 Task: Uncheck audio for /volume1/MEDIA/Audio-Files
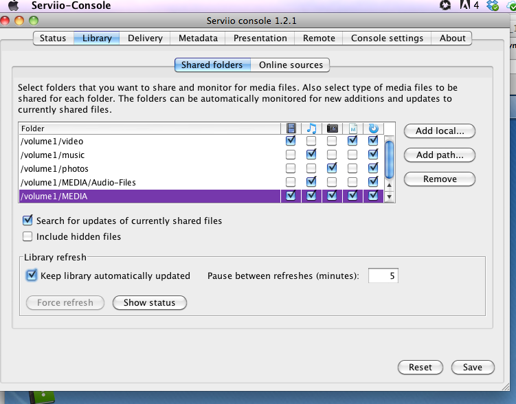tap(311, 181)
